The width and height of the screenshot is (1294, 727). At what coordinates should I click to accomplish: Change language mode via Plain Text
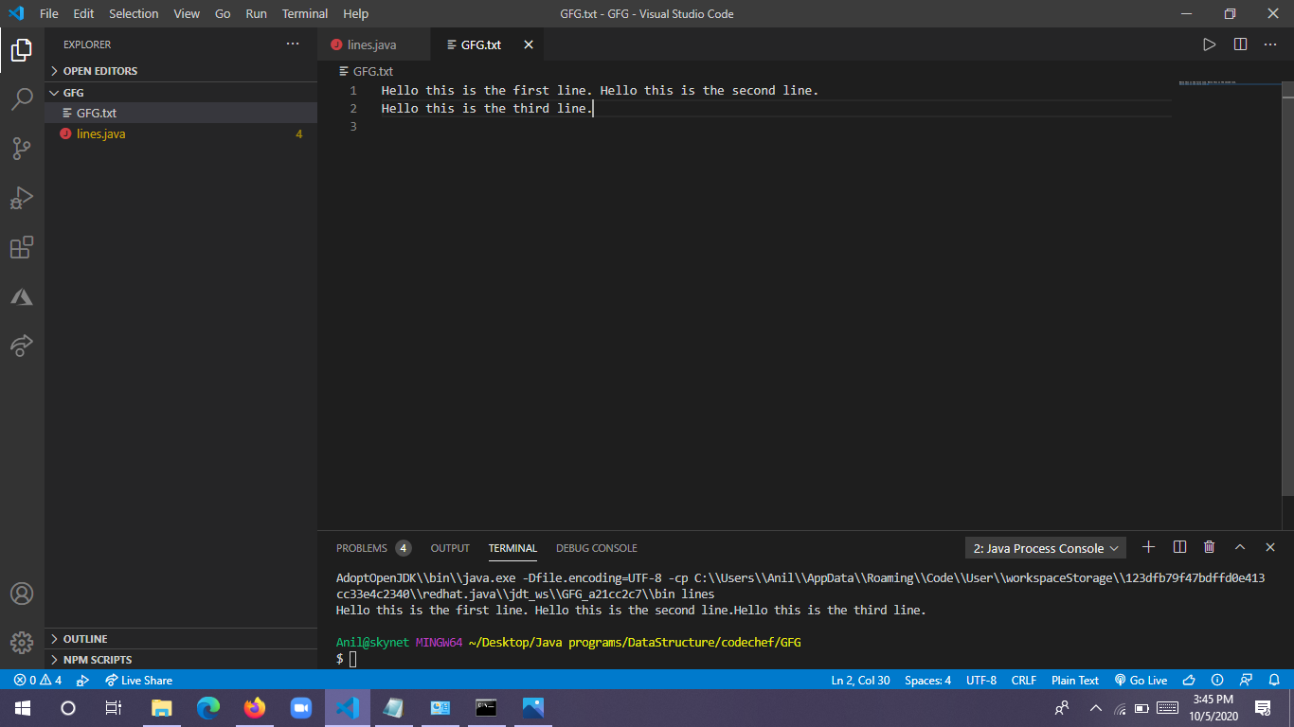pos(1075,680)
